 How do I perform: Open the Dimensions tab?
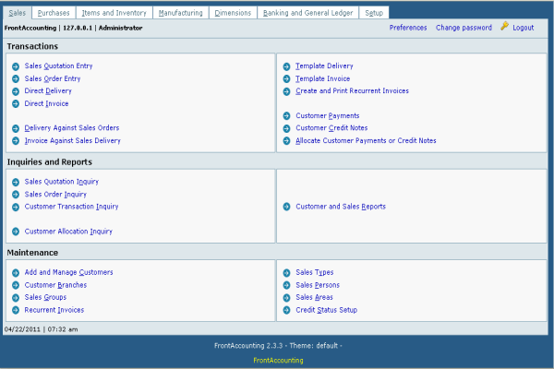click(x=233, y=13)
